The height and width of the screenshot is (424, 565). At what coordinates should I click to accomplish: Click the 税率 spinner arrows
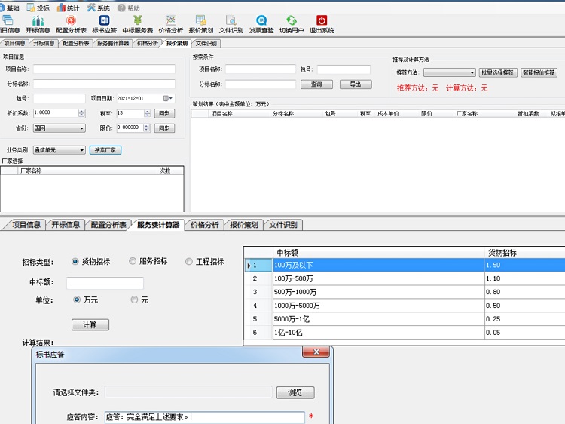point(147,113)
